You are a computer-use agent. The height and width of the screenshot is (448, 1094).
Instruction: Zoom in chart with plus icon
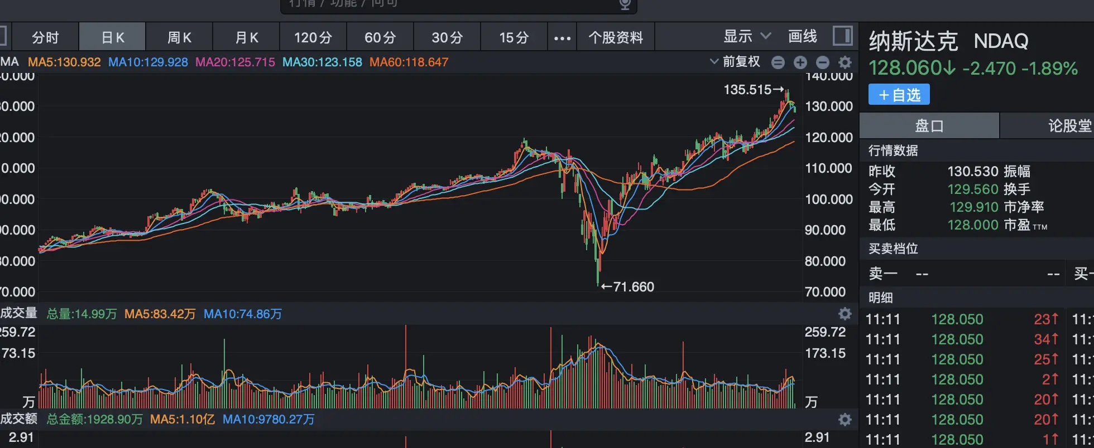(x=800, y=62)
